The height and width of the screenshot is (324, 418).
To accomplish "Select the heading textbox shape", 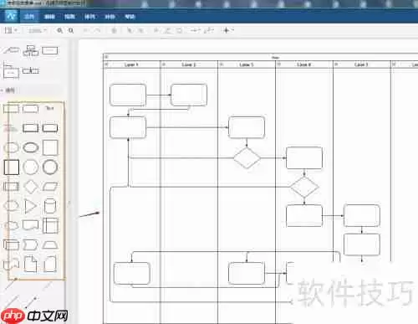I will click(10, 128).
